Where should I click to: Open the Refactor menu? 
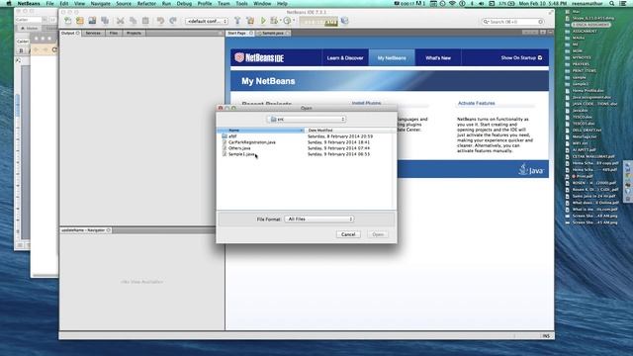(x=146, y=3)
